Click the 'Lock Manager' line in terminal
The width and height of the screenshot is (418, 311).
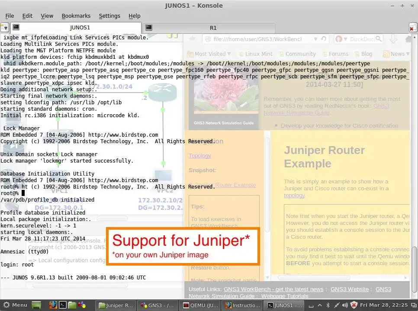point(22,128)
